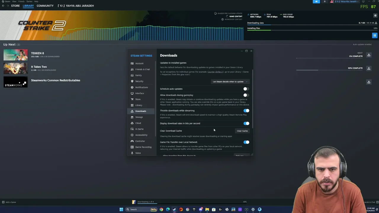This screenshot has width=379, height=213.
Task: Open the Games menu
Action: [29, 1]
